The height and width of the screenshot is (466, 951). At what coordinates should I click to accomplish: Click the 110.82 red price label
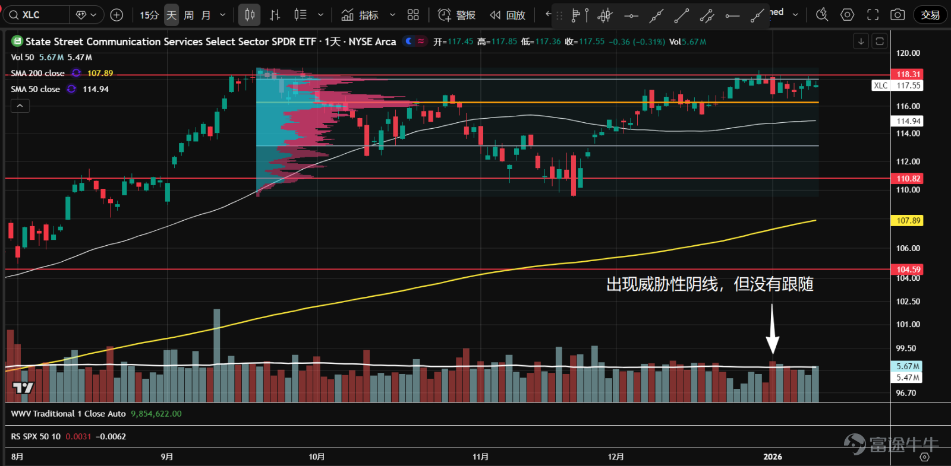908,179
